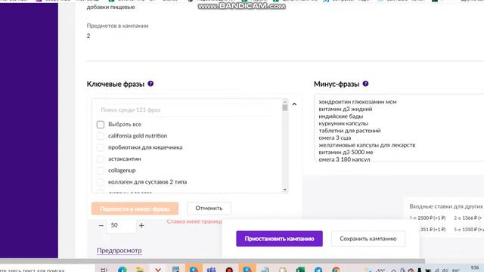
Task: Click the collagenup phrase text
Action: point(122,171)
